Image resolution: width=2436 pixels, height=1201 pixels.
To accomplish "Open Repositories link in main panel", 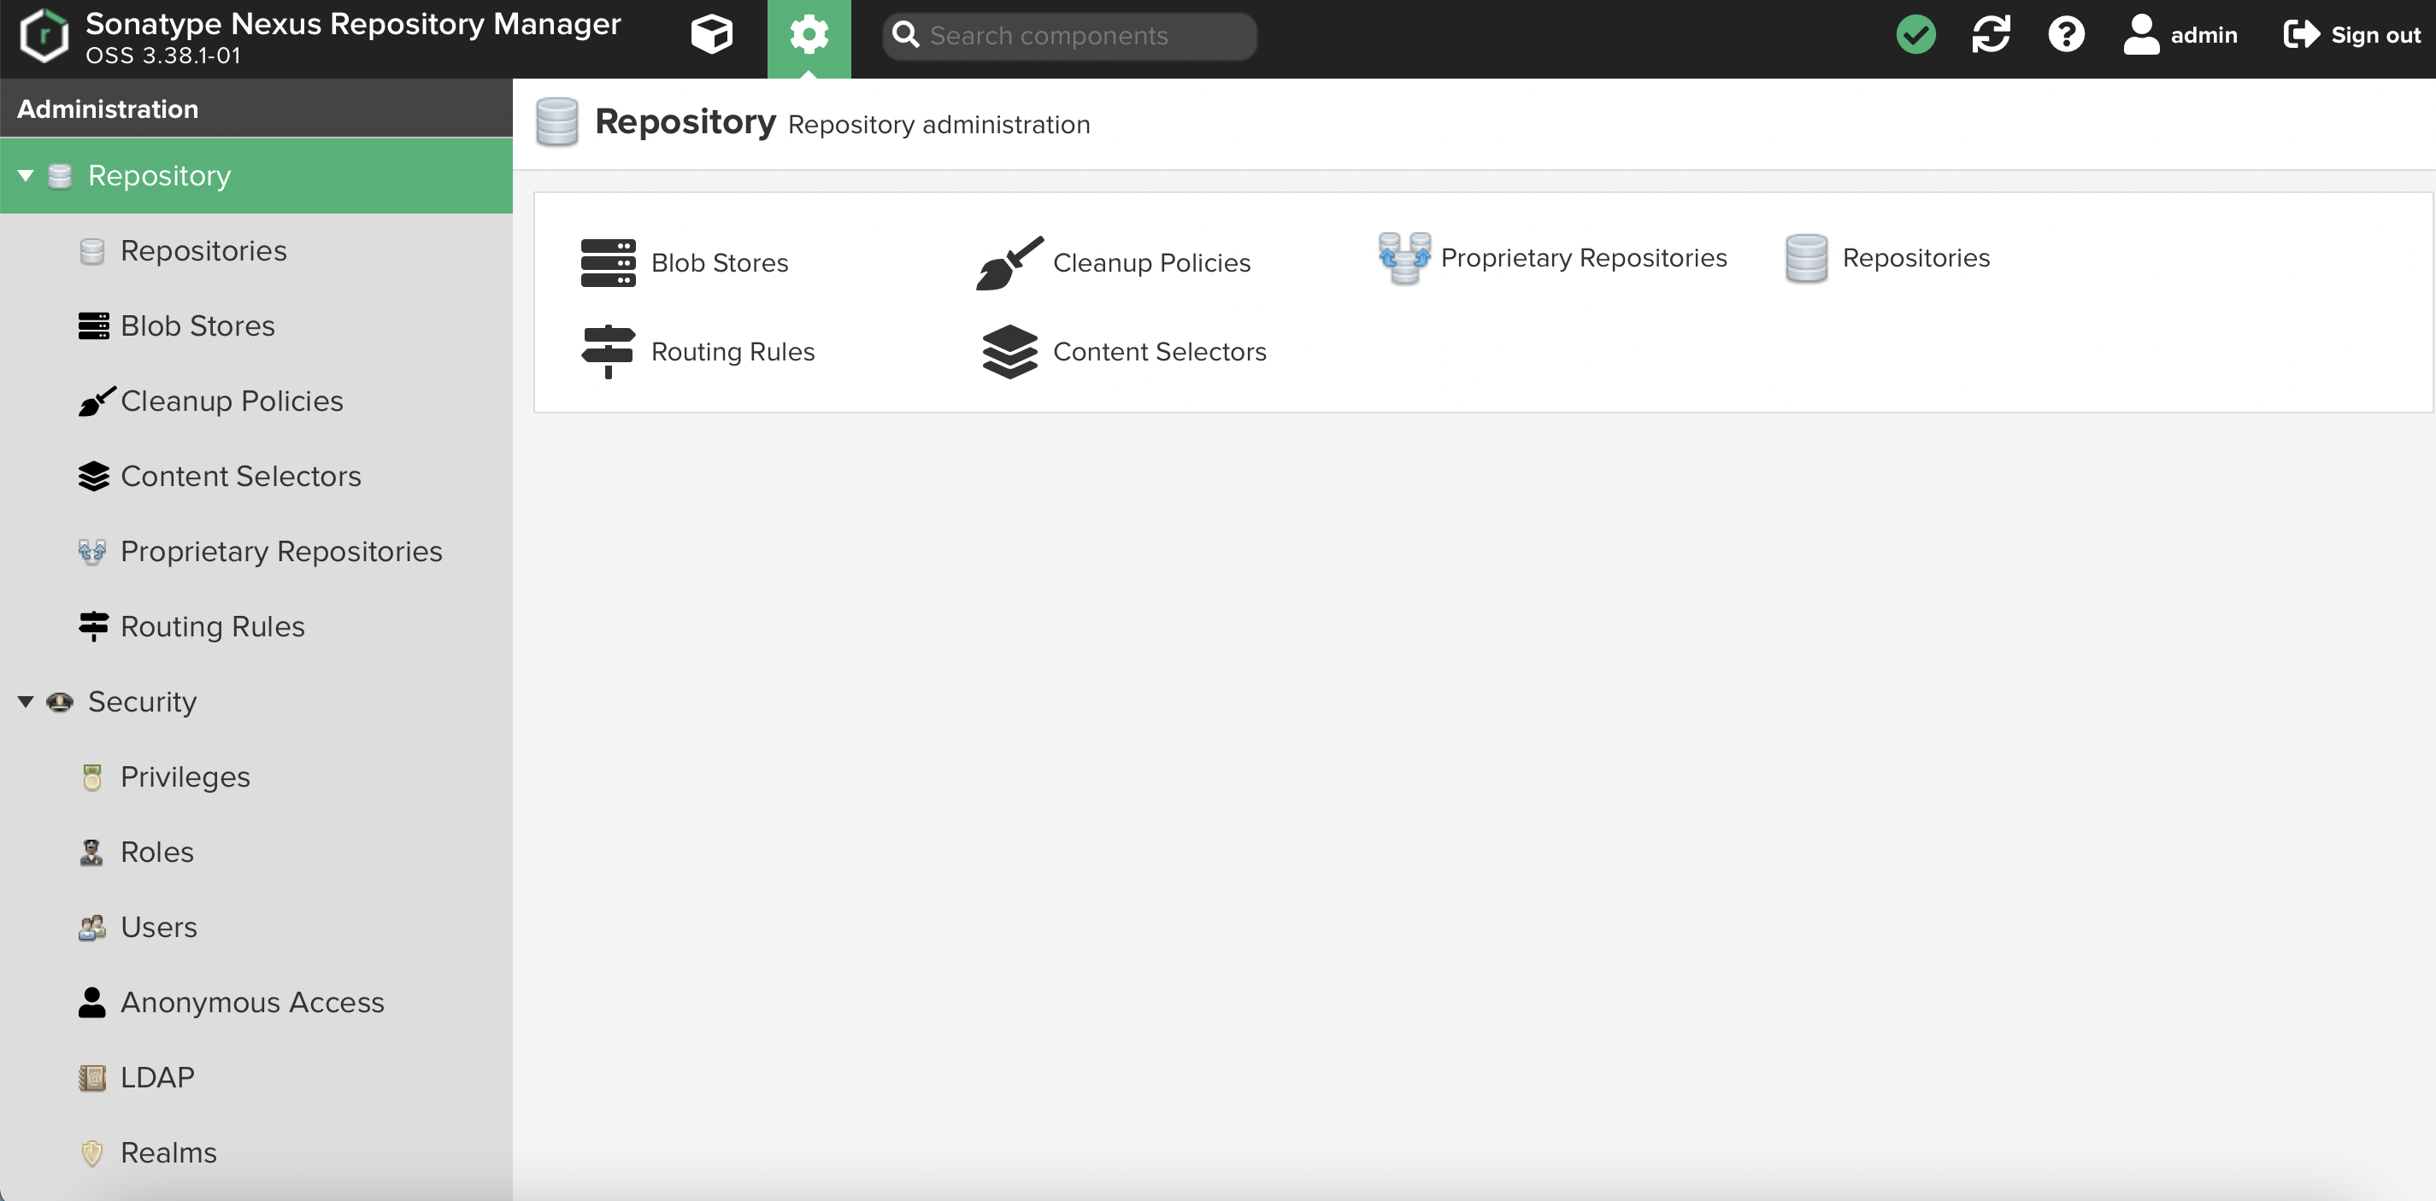I will (1915, 258).
